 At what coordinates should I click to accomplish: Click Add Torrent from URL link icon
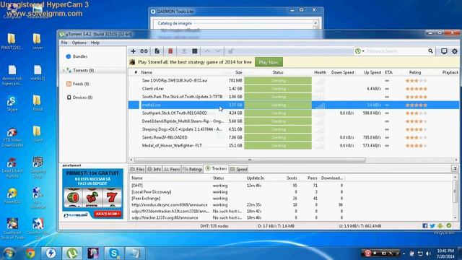(x=144, y=51)
